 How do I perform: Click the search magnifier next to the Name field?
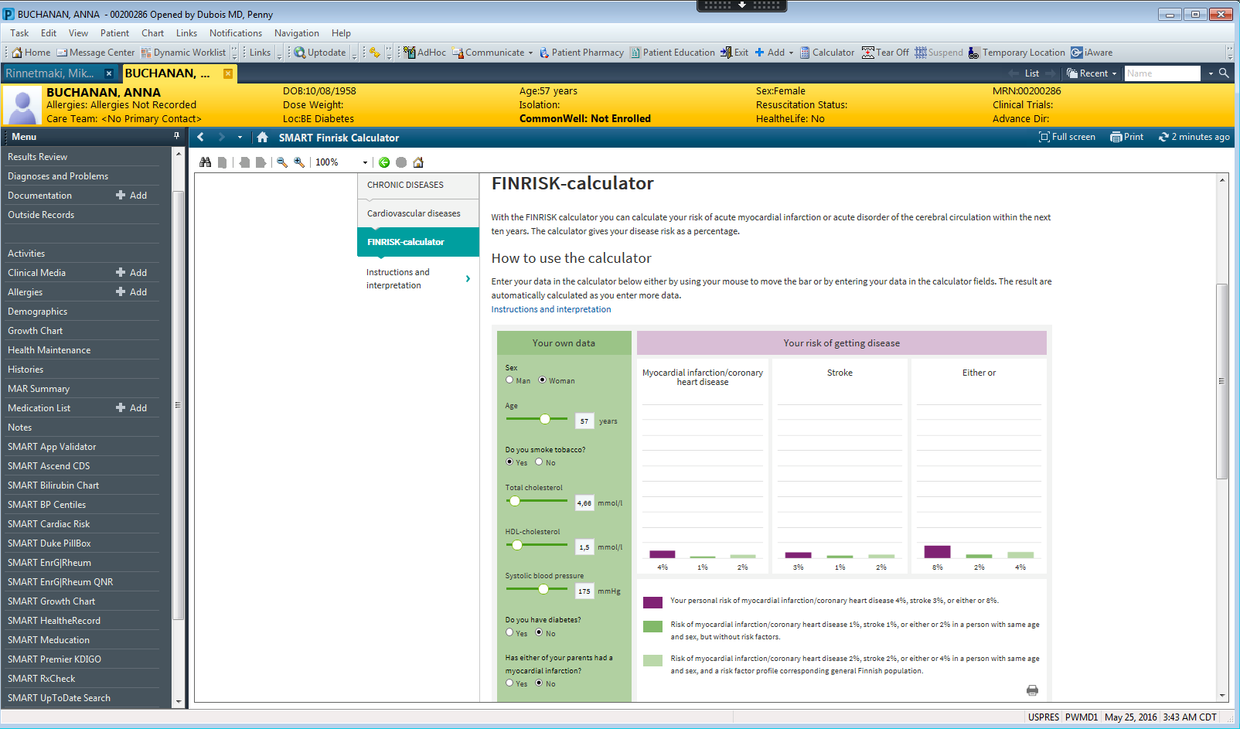(1224, 73)
